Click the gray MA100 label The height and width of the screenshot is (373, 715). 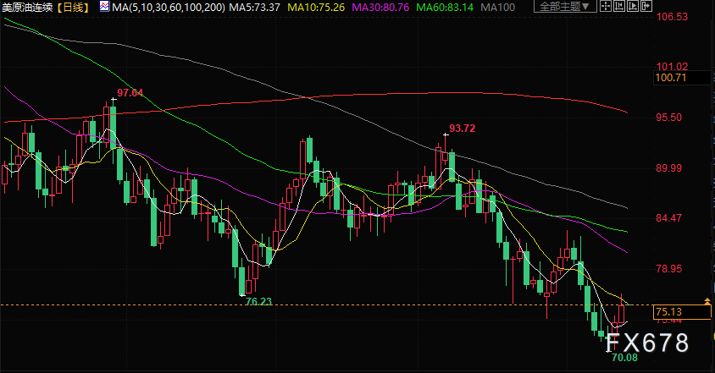[x=497, y=8]
